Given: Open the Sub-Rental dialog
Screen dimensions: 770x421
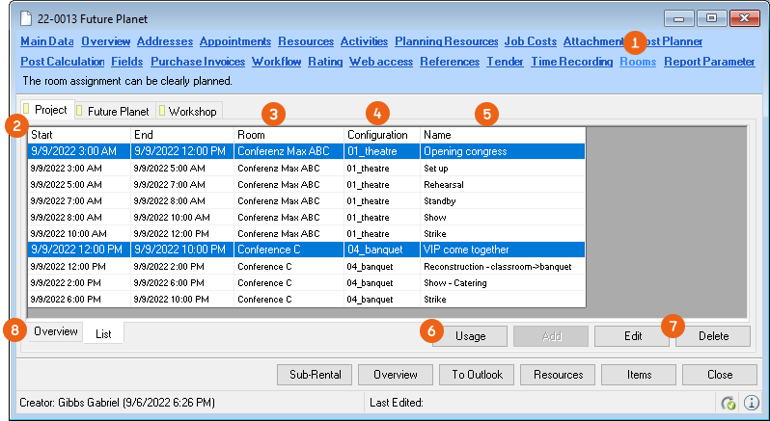Looking at the screenshot, I should click(x=314, y=374).
